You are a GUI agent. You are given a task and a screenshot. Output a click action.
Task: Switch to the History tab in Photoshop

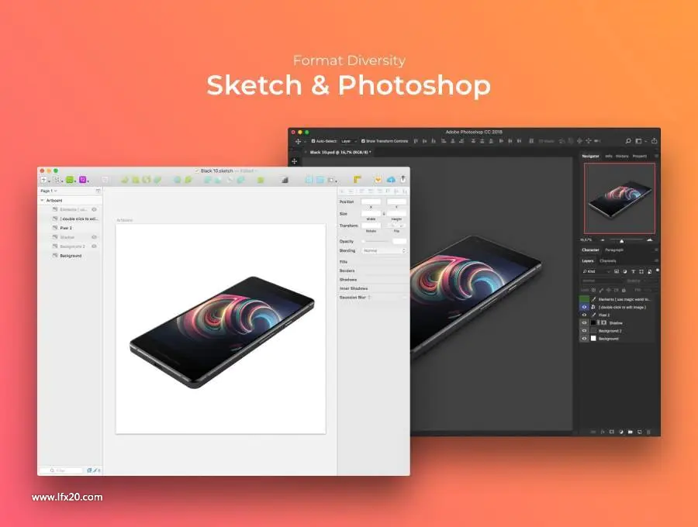point(622,156)
